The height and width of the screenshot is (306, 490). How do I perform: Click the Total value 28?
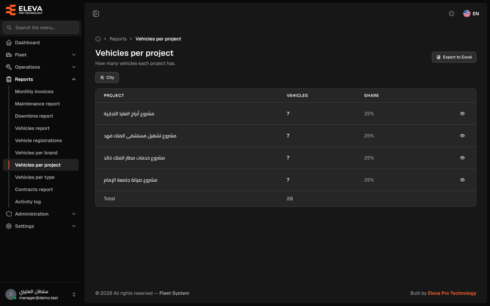[290, 199]
